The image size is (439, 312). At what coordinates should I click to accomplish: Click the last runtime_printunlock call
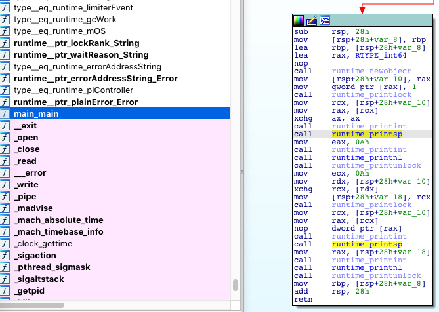pyautogui.click(x=376, y=275)
